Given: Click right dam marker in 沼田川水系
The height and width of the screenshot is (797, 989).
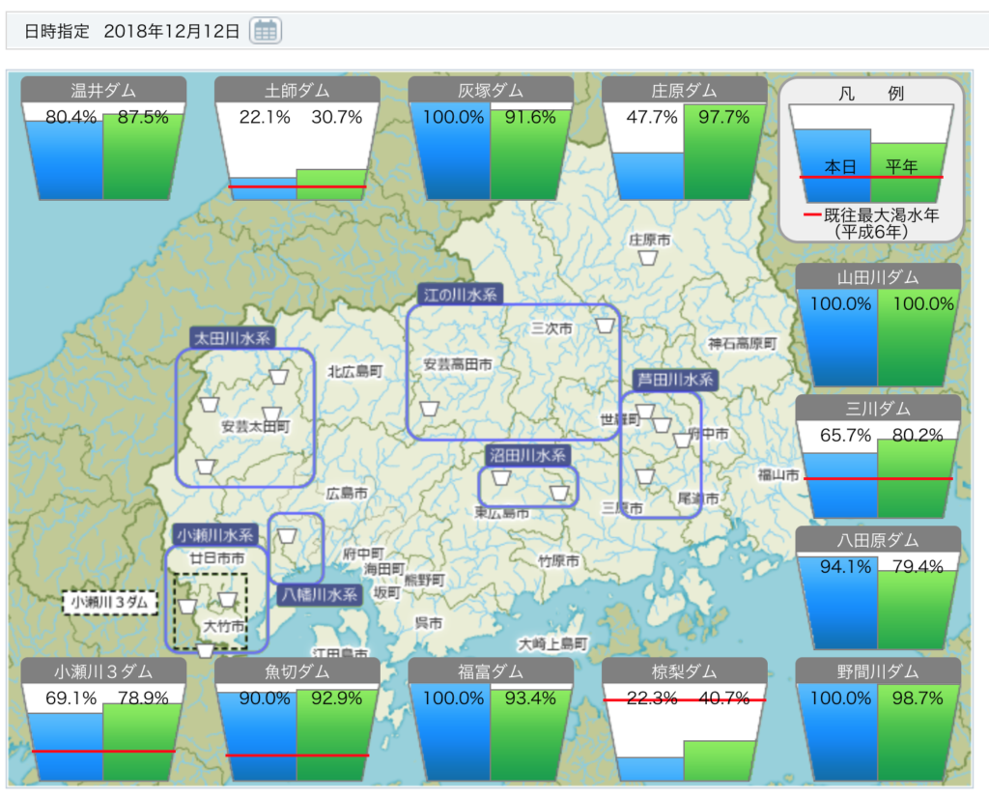Looking at the screenshot, I should click(x=558, y=493).
